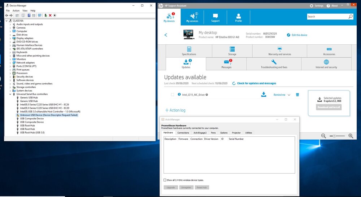The height and width of the screenshot is (197, 361).
Task: Enable Show all 2.4 GHz wireless device types
Action: tap(165, 180)
